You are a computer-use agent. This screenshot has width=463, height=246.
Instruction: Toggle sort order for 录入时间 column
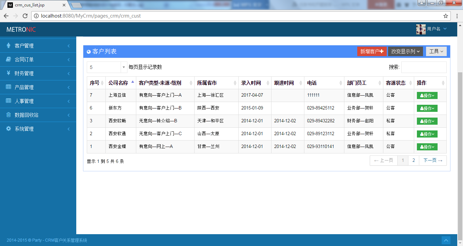pos(253,82)
